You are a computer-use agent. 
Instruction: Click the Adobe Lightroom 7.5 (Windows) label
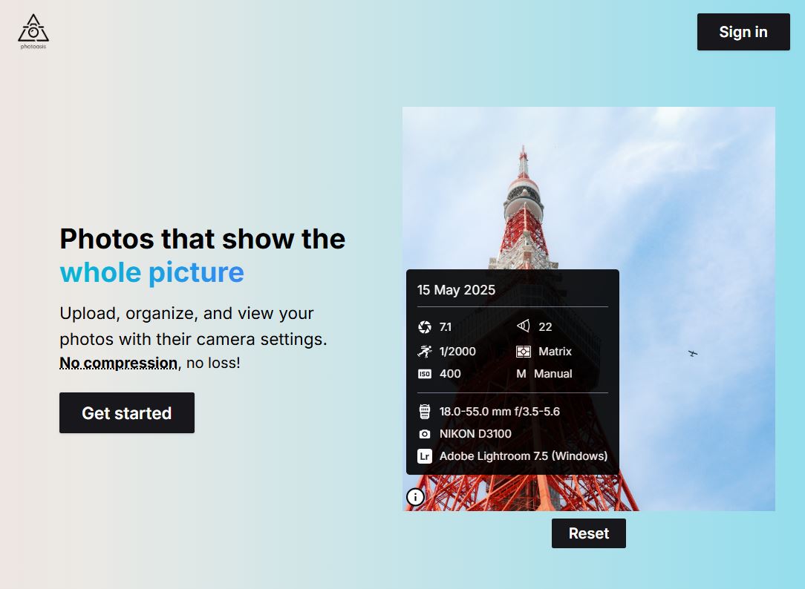[x=523, y=456]
